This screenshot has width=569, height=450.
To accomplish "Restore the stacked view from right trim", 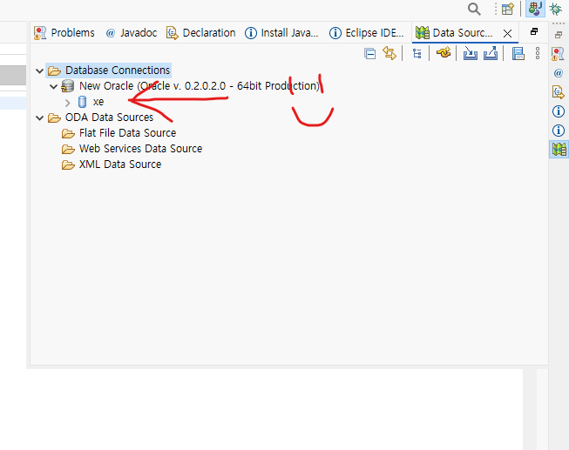I will tap(559, 35).
